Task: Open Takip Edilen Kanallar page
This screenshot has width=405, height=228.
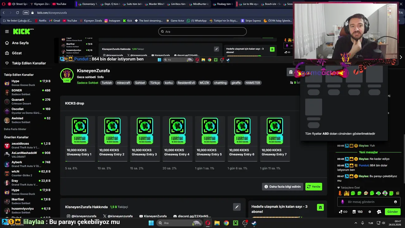Action: tap(29, 63)
